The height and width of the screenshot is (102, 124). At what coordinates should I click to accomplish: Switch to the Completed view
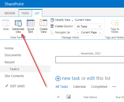point(99,87)
